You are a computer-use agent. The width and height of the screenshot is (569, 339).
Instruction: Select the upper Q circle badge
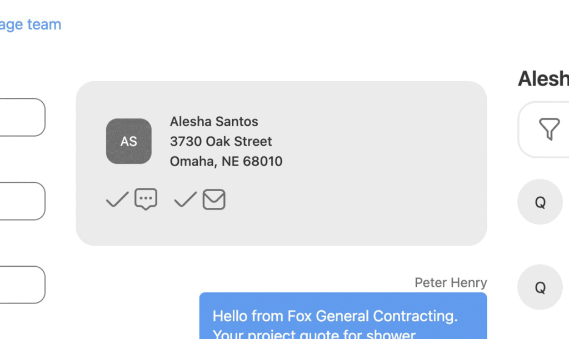[x=540, y=202]
